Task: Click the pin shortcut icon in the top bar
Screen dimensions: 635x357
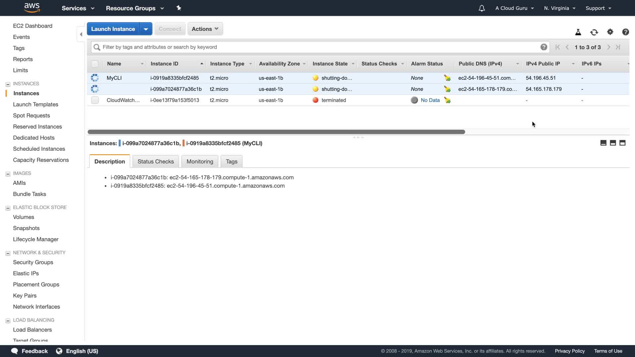Action: pos(179,8)
